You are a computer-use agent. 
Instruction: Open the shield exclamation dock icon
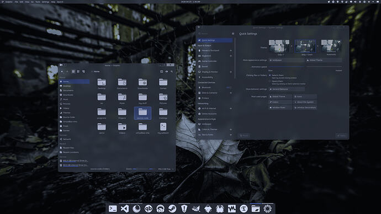[x=184, y=208]
